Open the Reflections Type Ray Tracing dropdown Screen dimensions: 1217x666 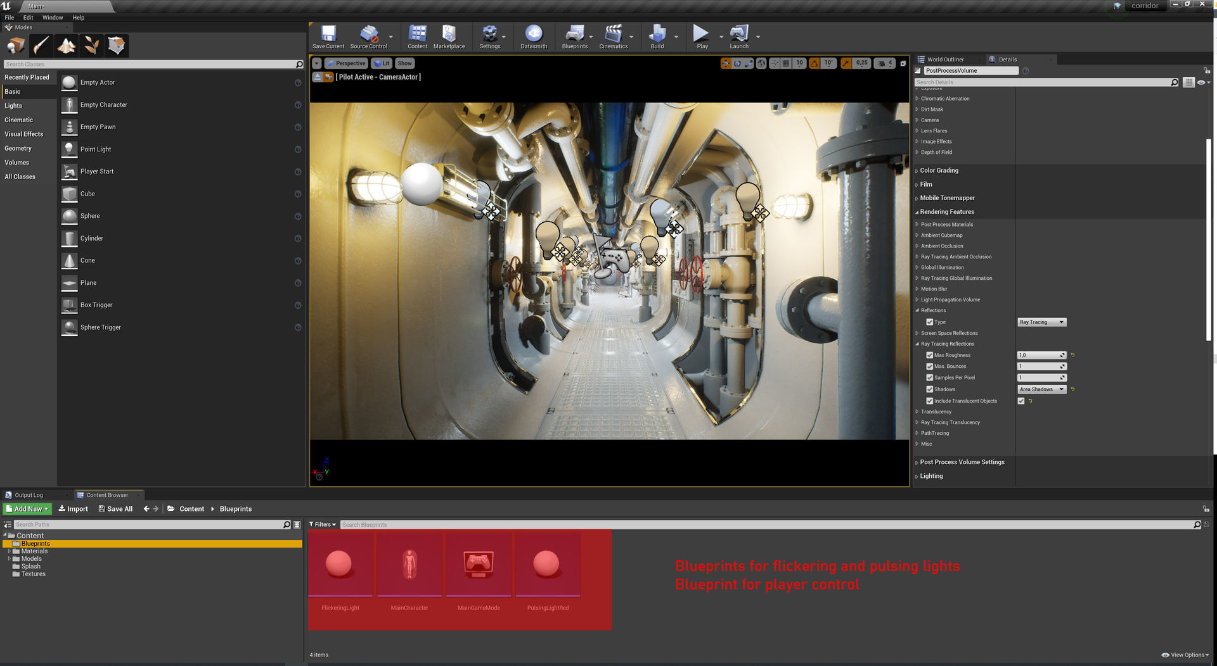1041,322
